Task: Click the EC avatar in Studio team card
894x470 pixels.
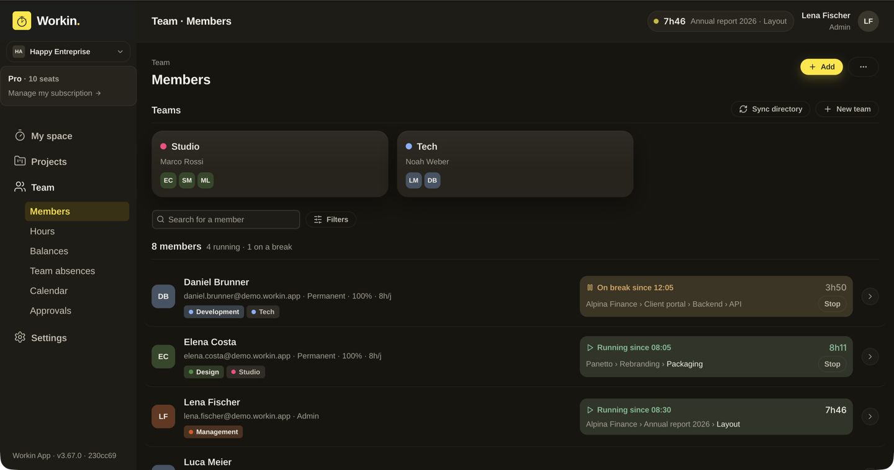Action: [x=168, y=180]
